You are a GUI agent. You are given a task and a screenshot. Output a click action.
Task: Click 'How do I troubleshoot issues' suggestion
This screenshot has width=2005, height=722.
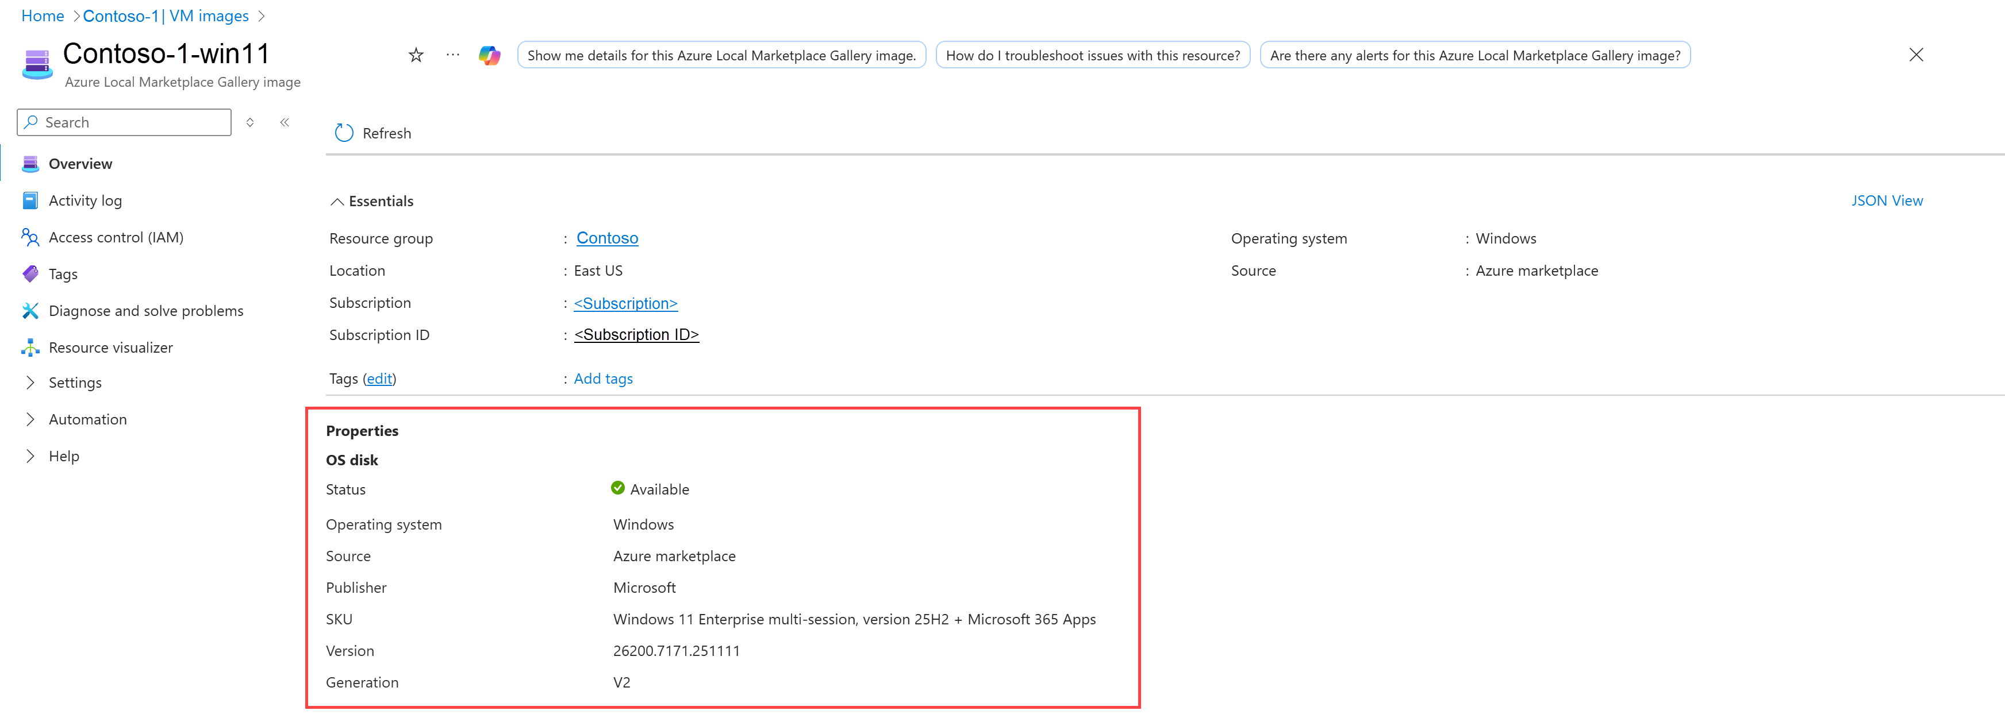[x=1093, y=55]
